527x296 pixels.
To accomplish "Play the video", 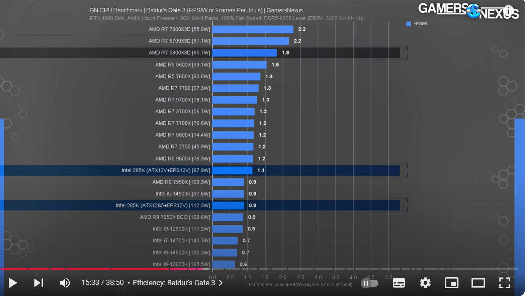I will [13, 283].
